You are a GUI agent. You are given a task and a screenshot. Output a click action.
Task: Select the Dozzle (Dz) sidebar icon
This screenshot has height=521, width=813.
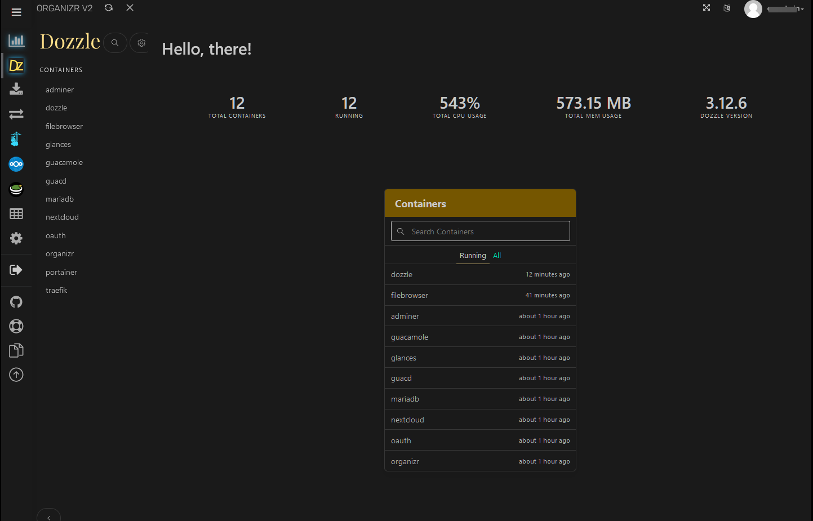pos(16,65)
